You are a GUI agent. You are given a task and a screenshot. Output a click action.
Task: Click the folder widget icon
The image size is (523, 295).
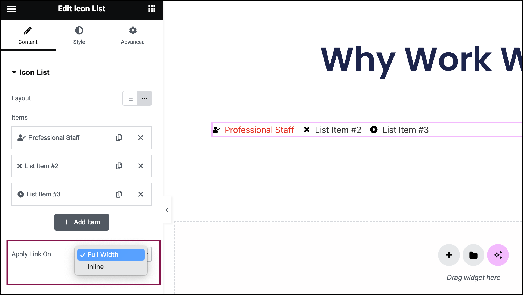[473, 255]
